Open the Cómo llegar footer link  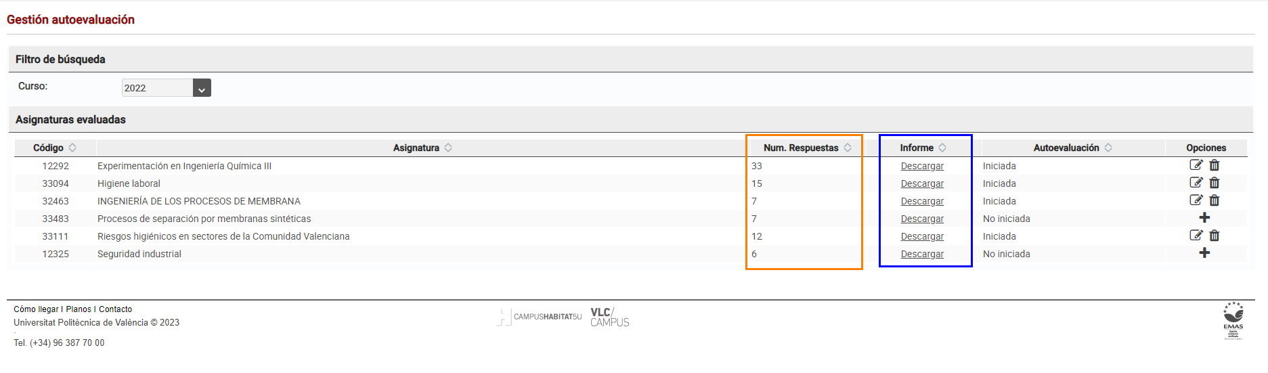(x=37, y=309)
